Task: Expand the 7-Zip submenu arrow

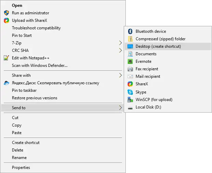Action: (x=120, y=43)
